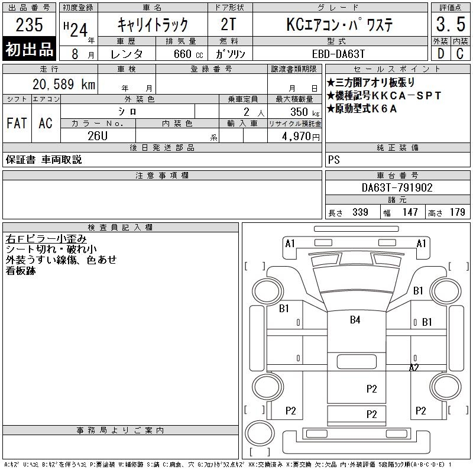Click the color number 26U
The image size is (473, 473).
coord(98,136)
